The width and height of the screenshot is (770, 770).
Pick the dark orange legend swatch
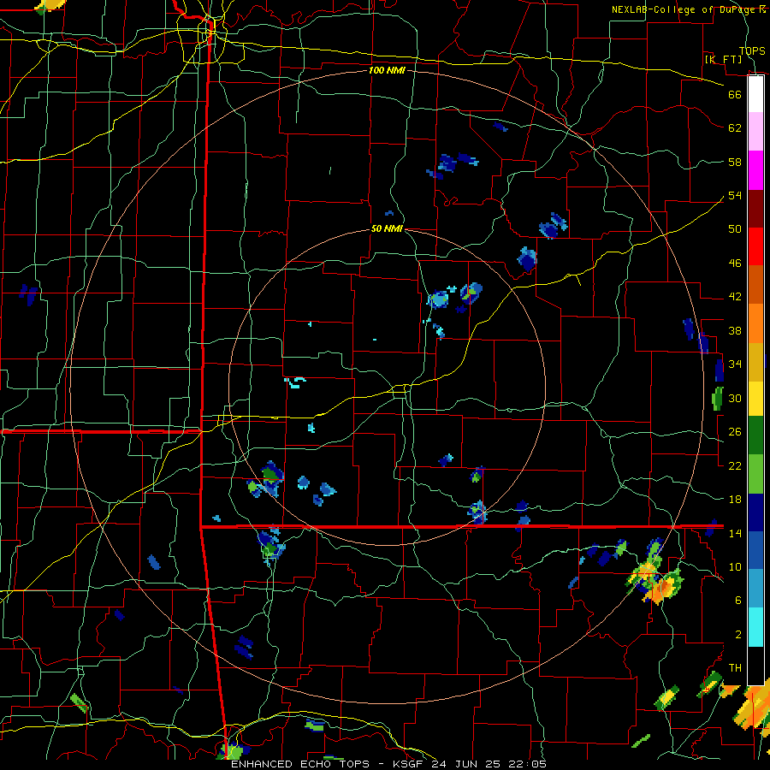pos(755,284)
